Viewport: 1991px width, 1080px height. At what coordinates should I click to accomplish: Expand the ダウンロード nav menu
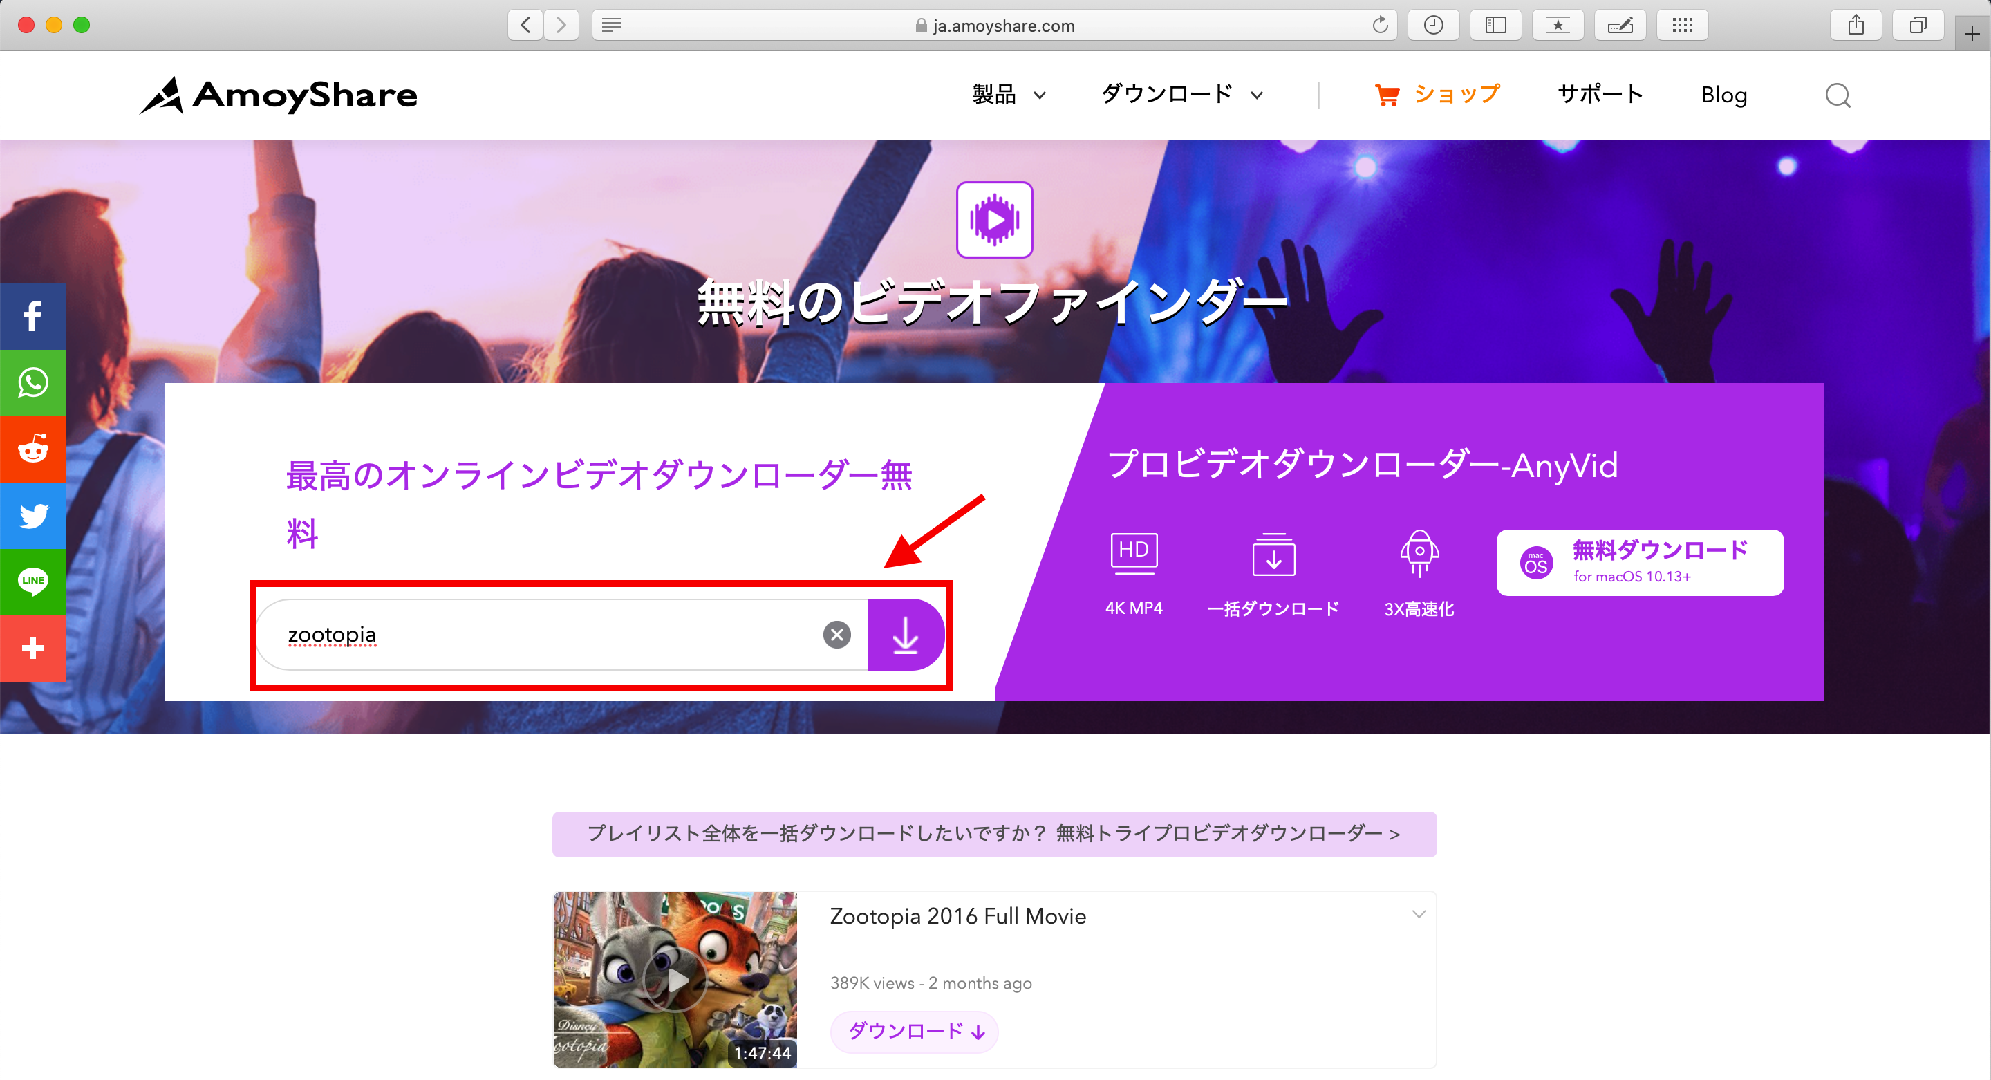pos(1181,95)
